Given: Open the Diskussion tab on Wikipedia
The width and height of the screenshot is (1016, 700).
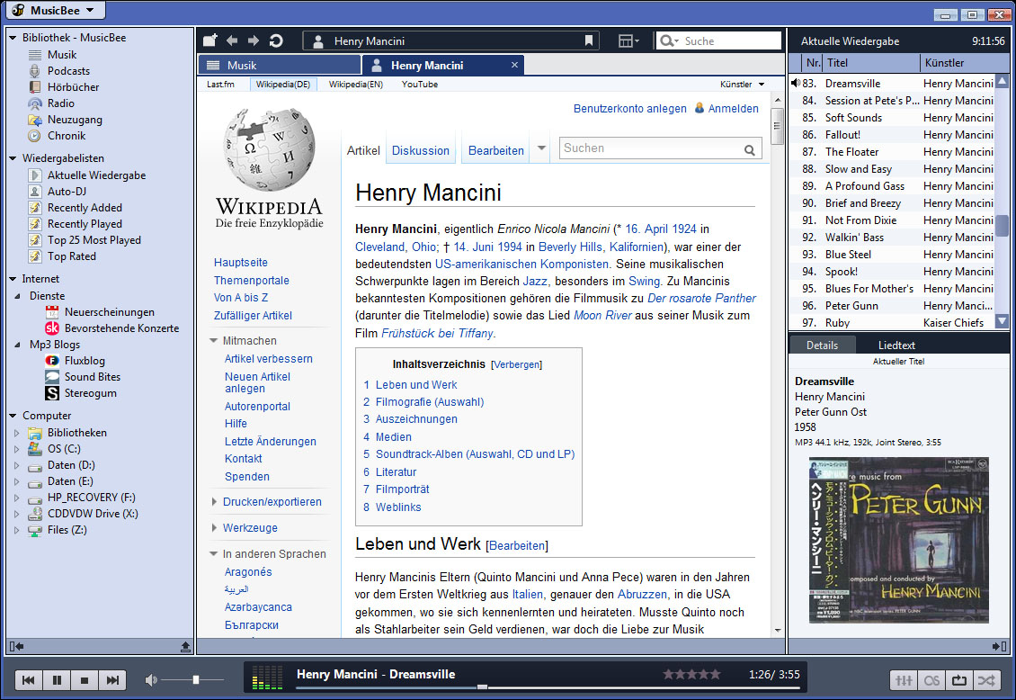Looking at the screenshot, I should (x=421, y=150).
